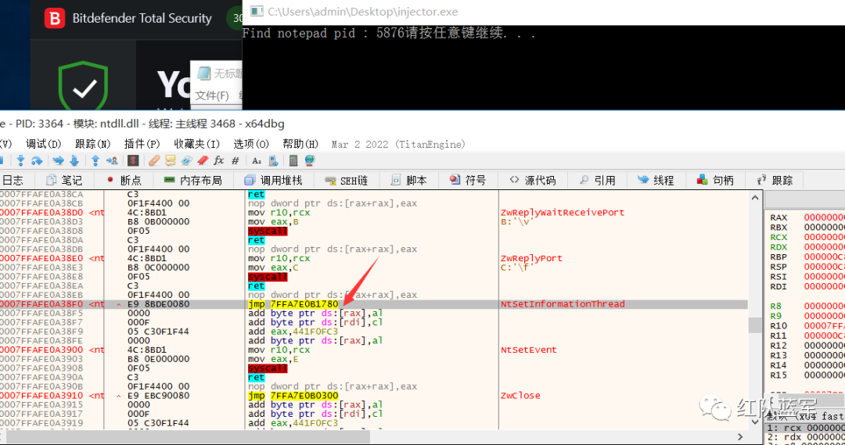Click the 1: rcx argument row
This screenshot has width=845, height=445.
[x=806, y=428]
